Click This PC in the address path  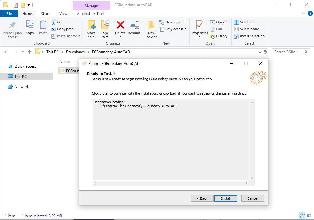click(x=53, y=52)
